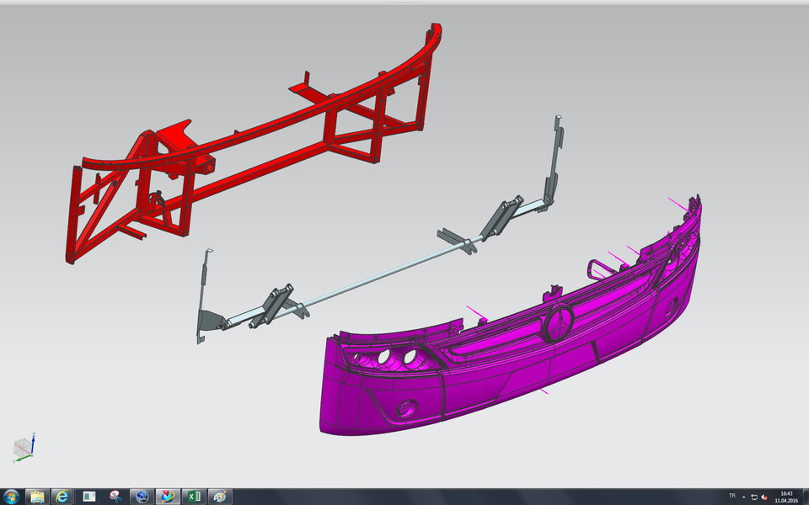Switch to the NX CAD application on taskbar

coord(167,495)
